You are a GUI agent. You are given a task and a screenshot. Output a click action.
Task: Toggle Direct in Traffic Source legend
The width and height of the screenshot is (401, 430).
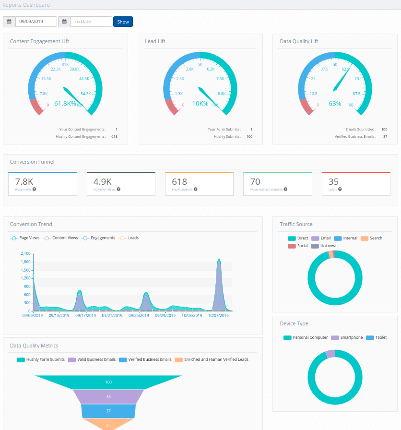pyautogui.click(x=298, y=239)
